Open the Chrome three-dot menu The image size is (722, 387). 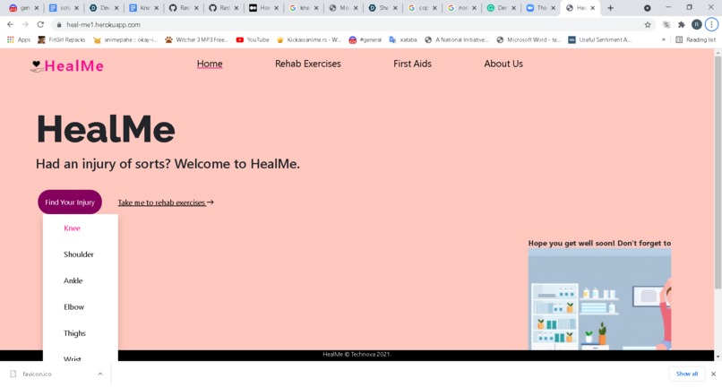click(711, 25)
